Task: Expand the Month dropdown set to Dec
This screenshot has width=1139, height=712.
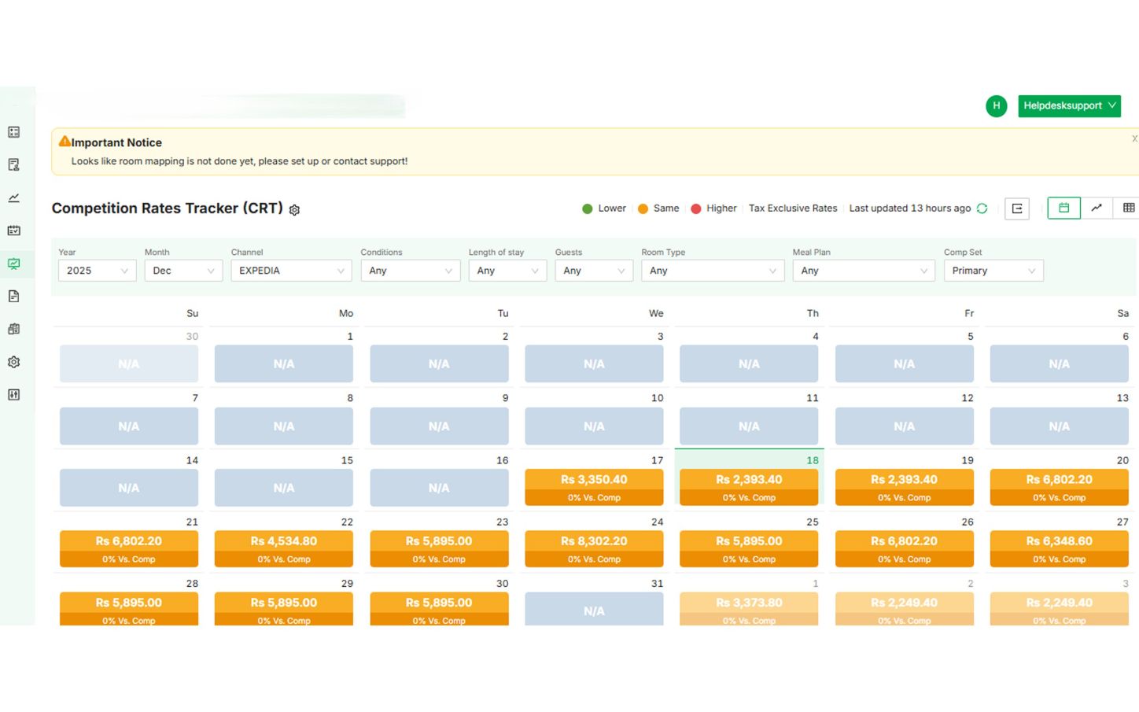Action: 183,271
